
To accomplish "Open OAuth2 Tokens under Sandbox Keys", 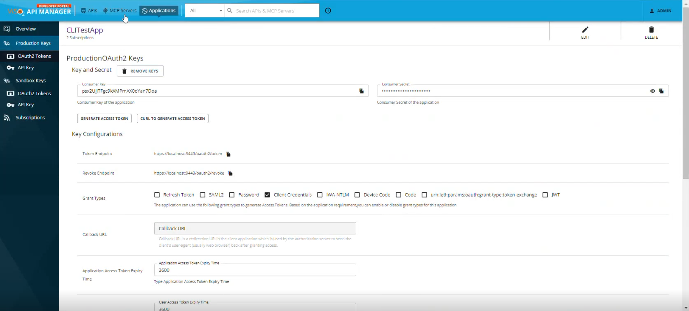I will click(x=29, y=94).
